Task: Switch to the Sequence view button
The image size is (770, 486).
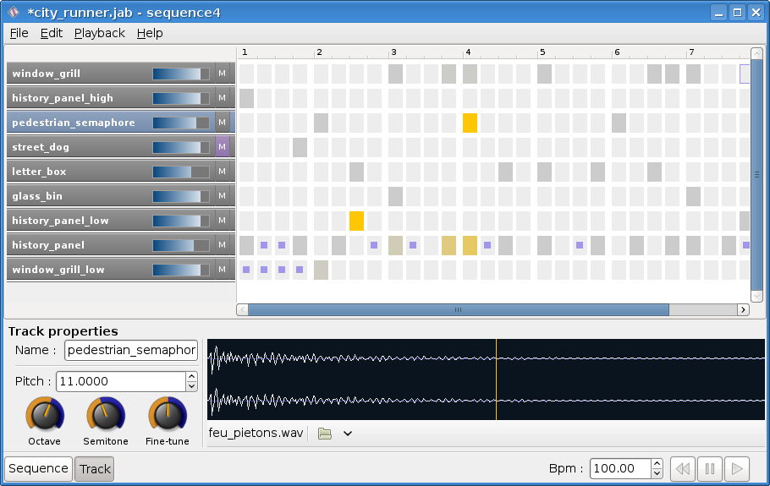Action: click(x=38, y=469)
